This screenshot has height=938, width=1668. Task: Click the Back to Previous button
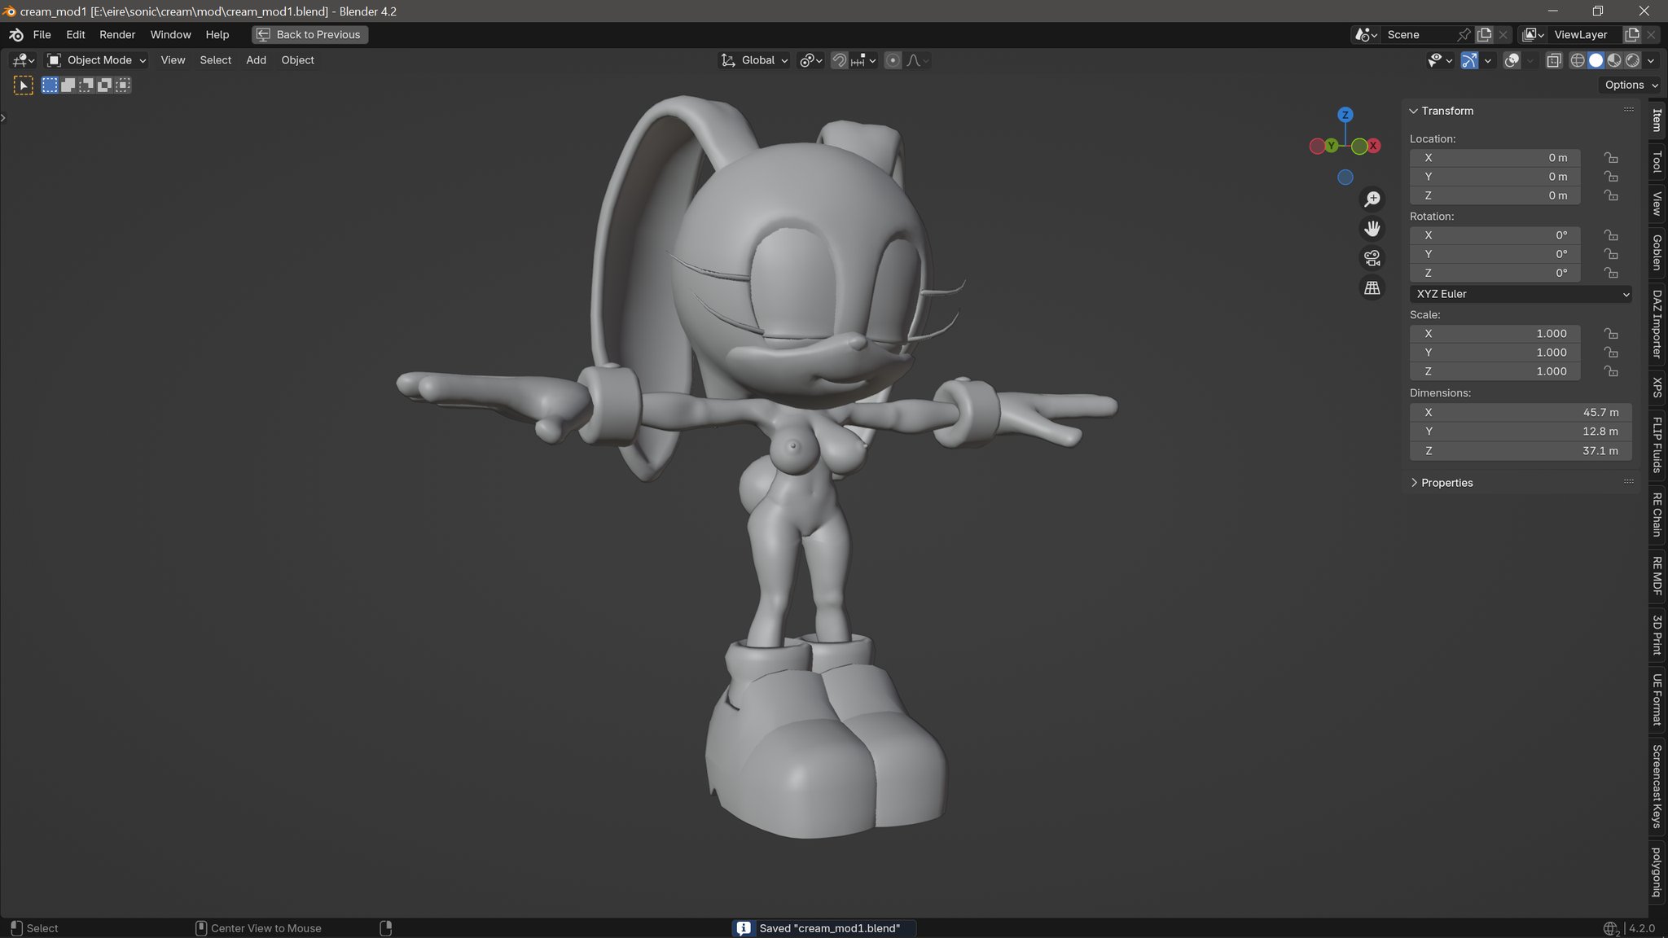(x=309, y=34)
